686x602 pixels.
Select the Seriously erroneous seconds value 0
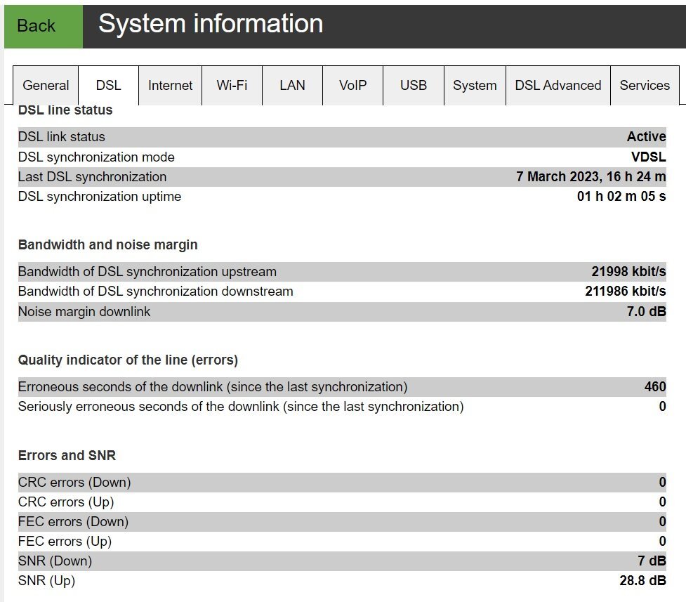(662, 406)
